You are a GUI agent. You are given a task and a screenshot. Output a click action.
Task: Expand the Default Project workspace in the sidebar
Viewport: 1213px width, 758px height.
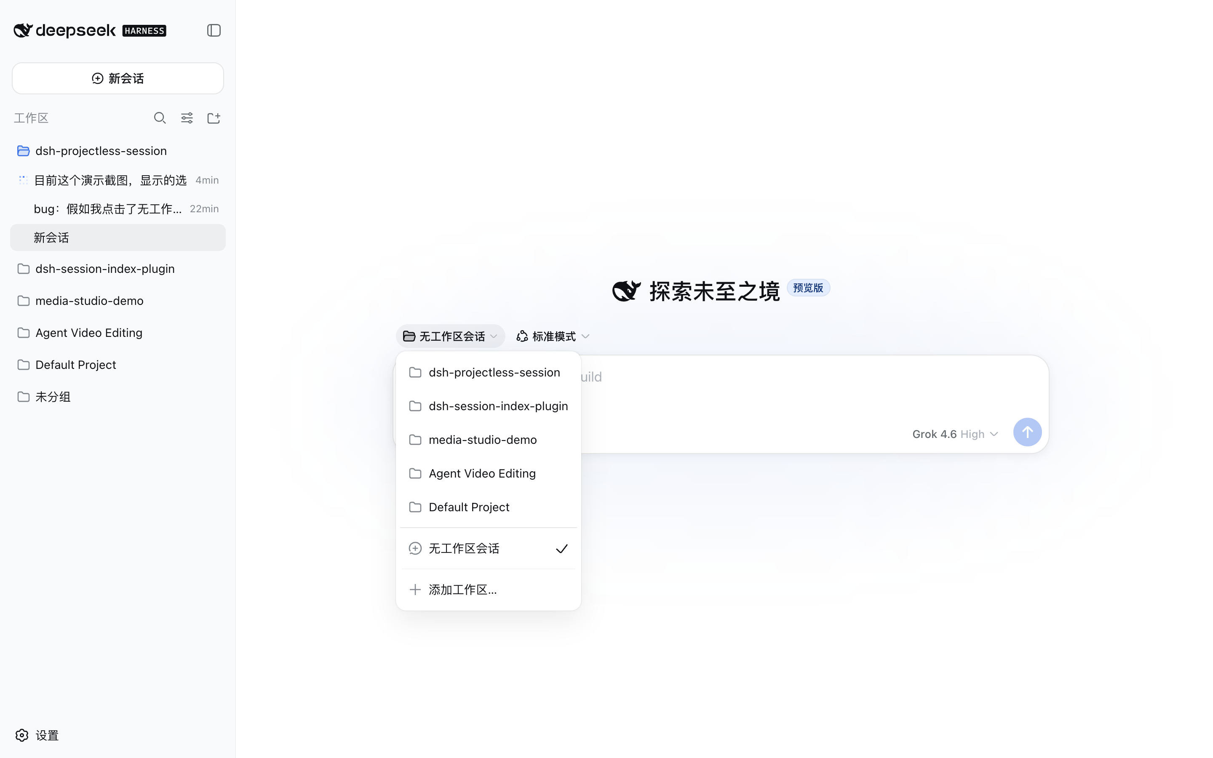(x=118, y=365)
